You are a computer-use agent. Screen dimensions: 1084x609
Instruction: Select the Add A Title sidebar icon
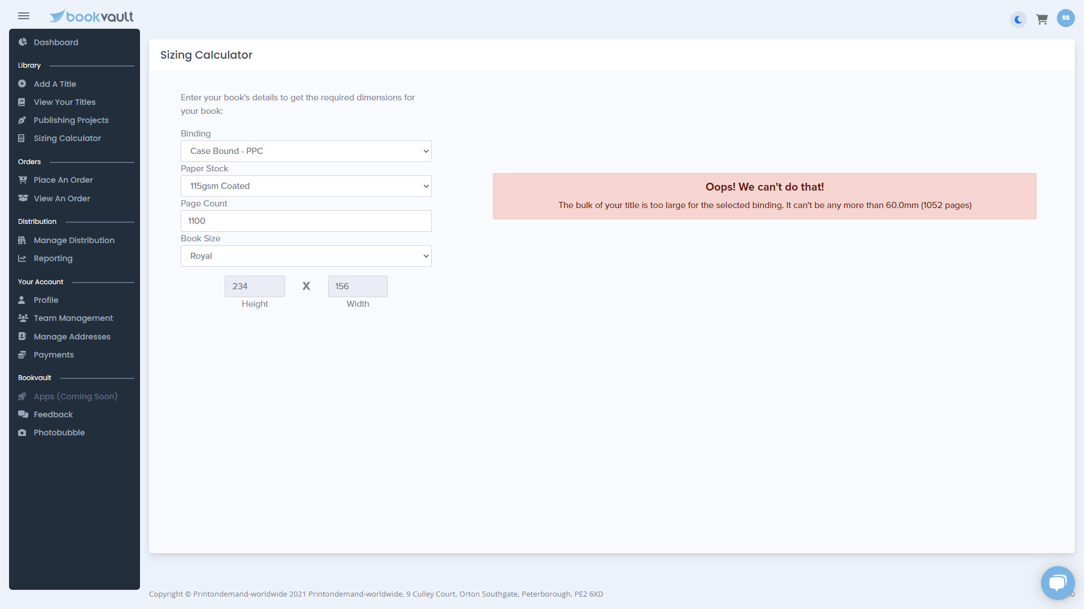(22, 83)
